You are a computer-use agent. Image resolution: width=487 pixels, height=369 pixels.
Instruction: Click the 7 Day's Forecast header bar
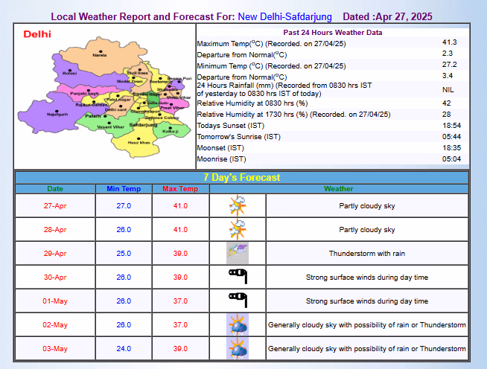241,177
